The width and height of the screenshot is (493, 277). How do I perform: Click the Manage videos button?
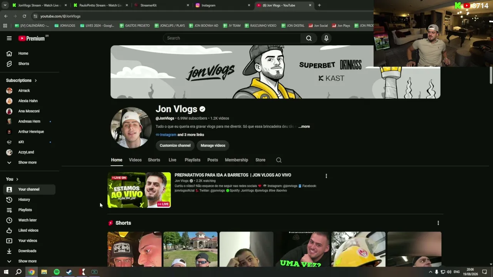pos(213,145)
